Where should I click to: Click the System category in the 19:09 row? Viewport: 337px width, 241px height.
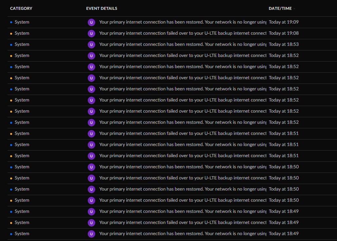pos(22,22)
